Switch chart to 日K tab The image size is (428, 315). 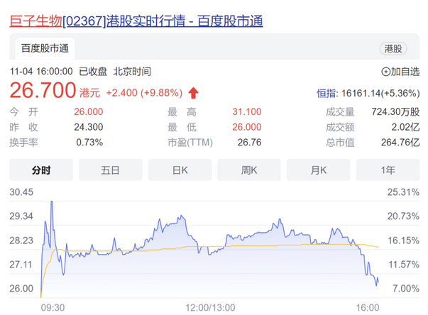(x=180, y=170)
